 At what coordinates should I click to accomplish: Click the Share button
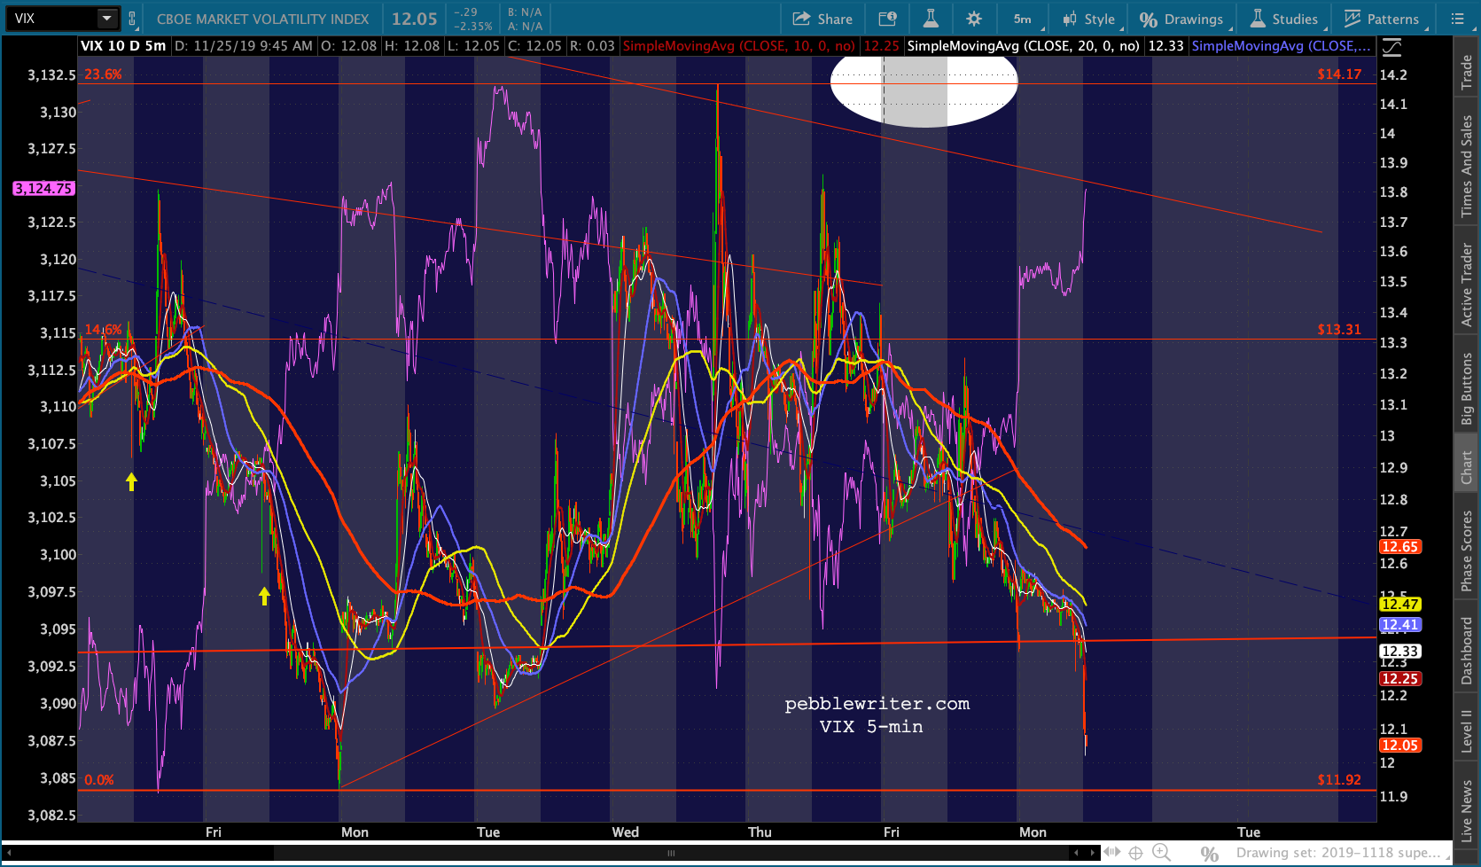[x=822, y=19]
